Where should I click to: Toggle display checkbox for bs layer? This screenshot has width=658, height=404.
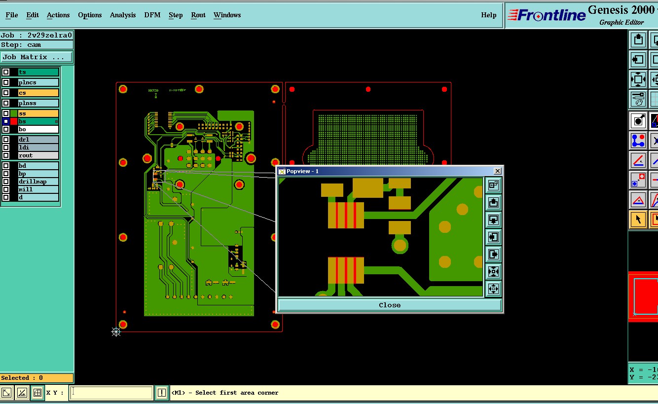[x=6, y=121]
